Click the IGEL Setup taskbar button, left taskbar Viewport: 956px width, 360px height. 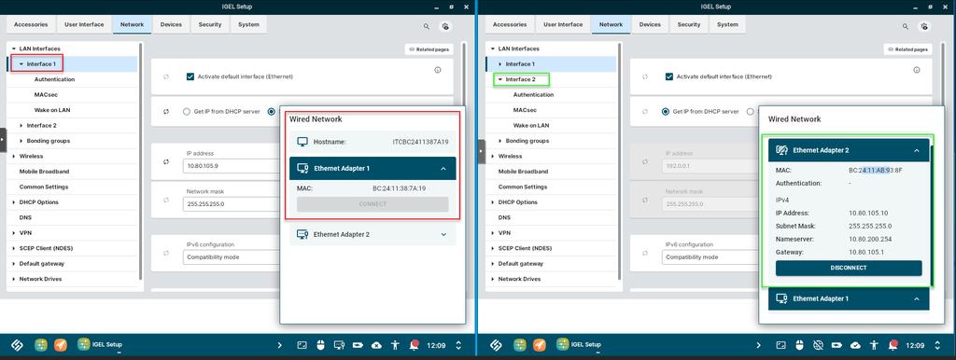[x=100, y=345]
